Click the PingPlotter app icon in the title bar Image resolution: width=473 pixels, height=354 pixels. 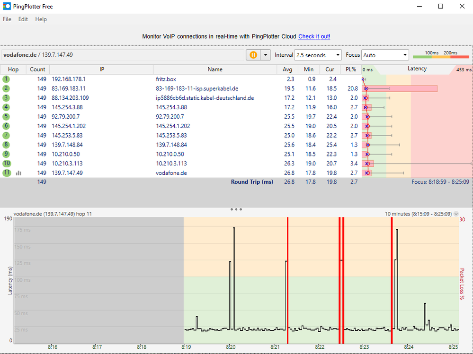point(7,7)
